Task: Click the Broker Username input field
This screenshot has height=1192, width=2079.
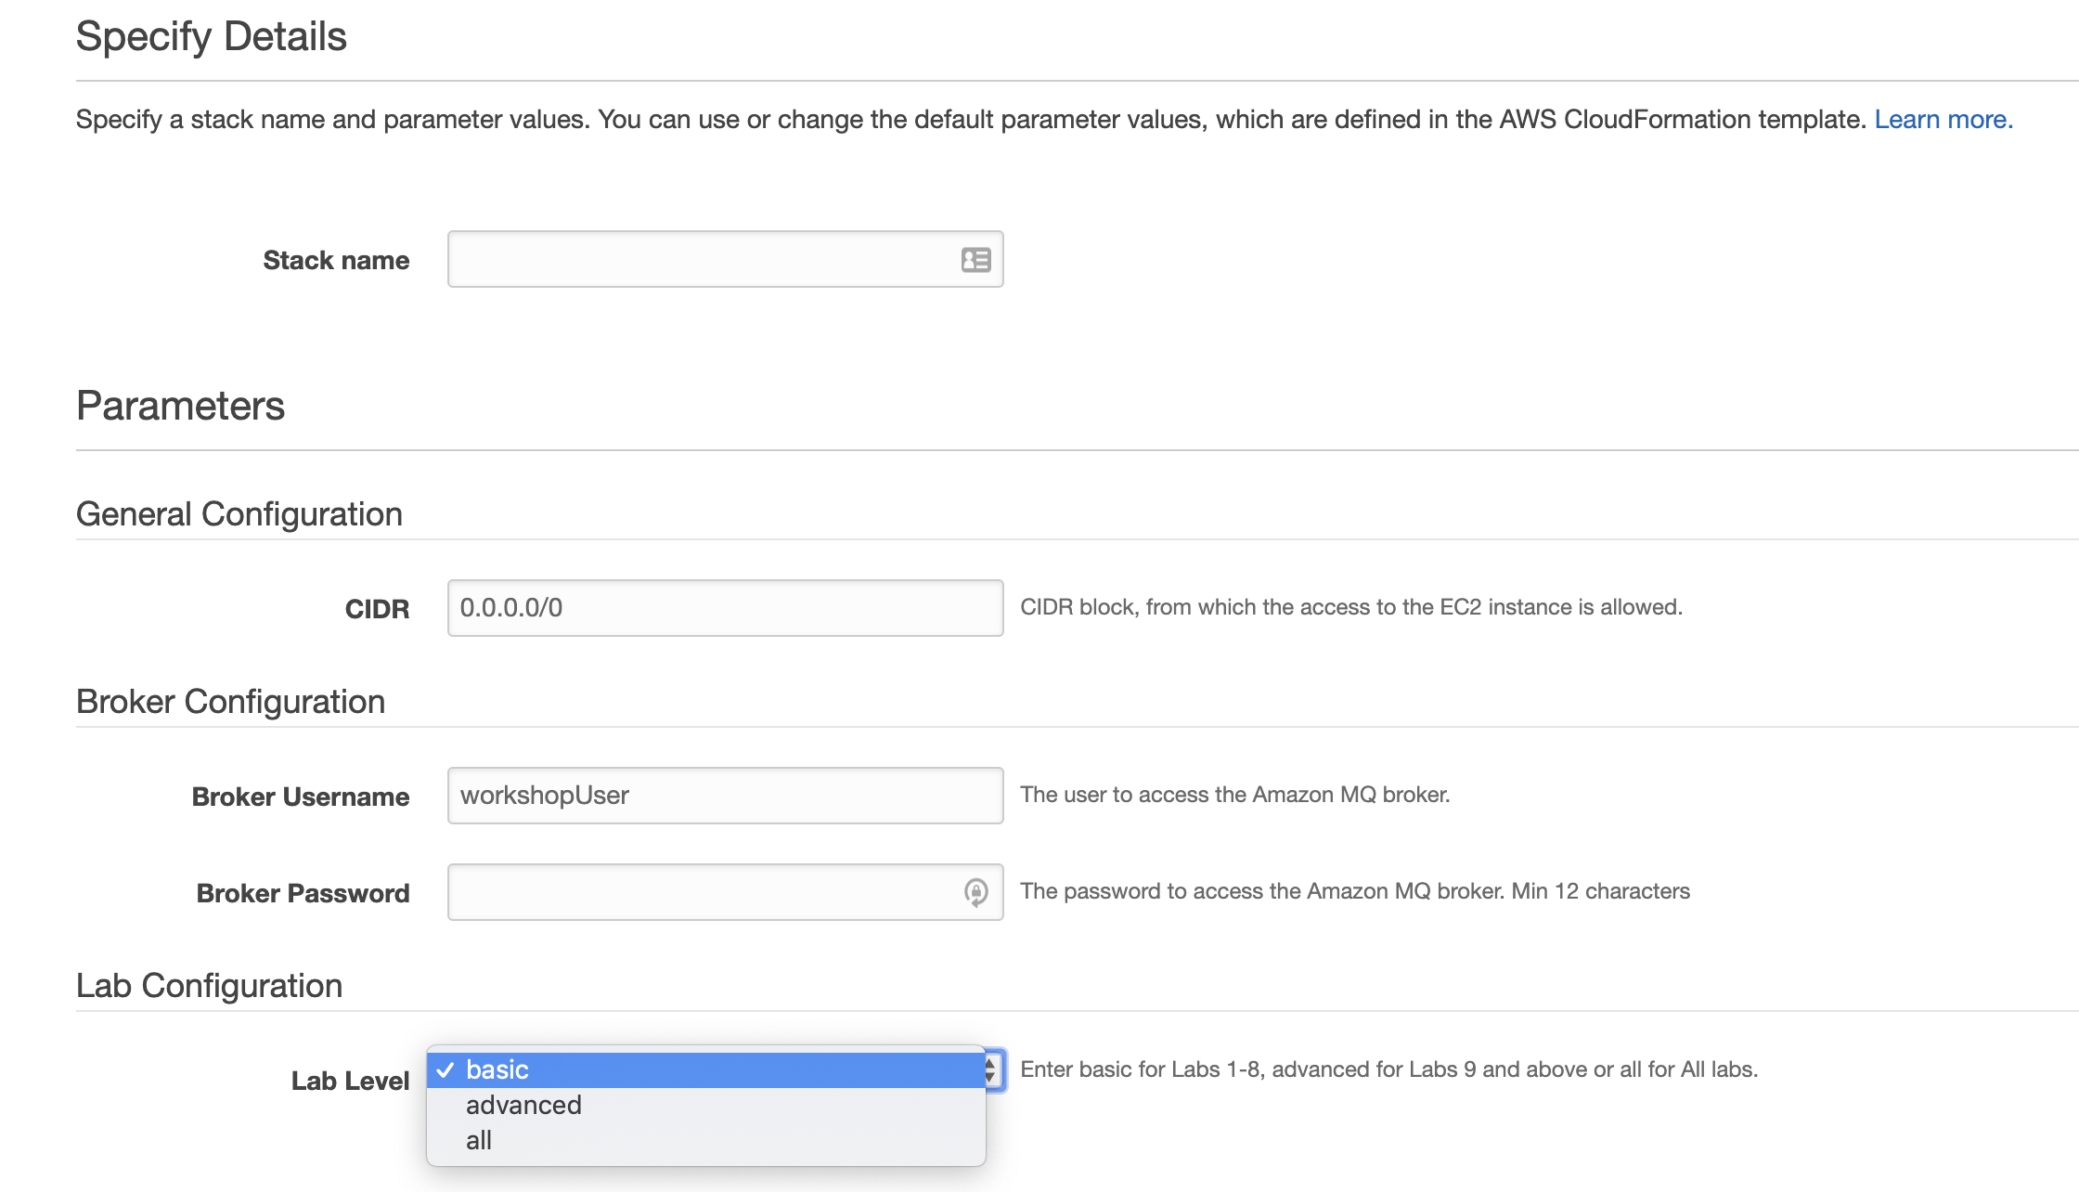Action: coord(724,796)
